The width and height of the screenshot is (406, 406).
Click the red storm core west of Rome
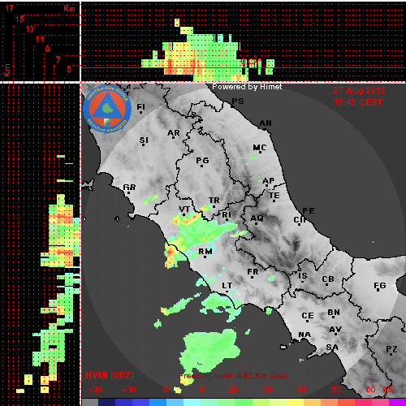point(171,253)
